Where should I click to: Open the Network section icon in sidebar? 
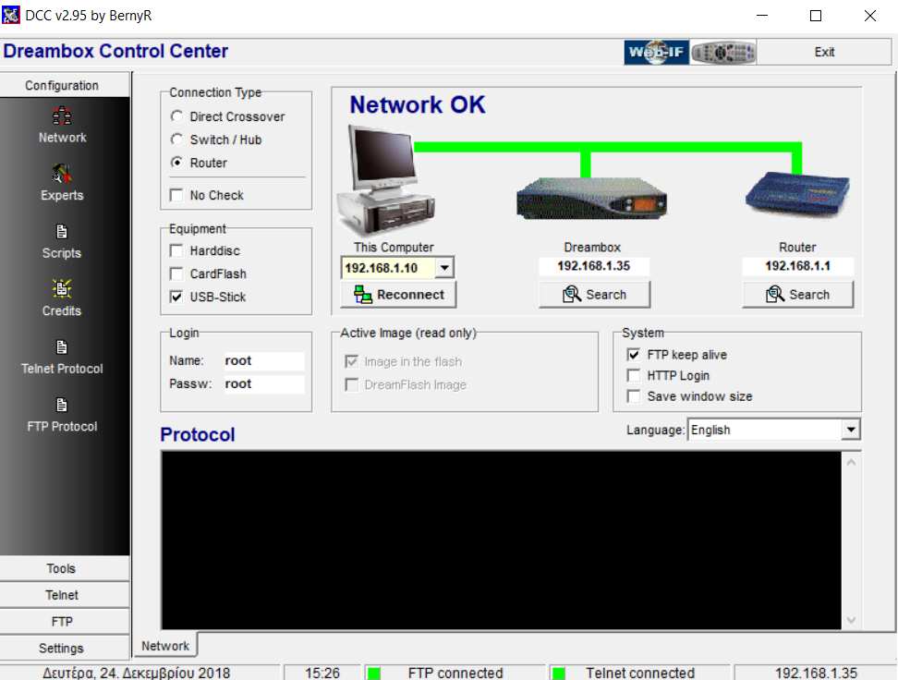pos(62,116)
